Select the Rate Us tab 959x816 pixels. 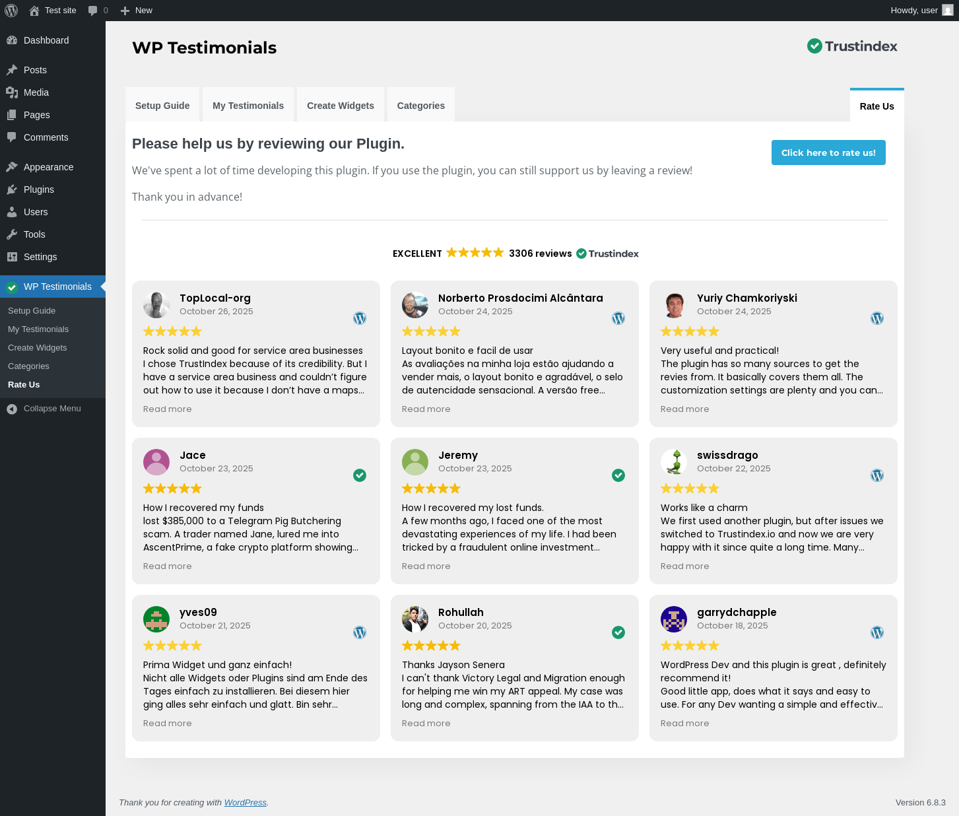[877, 106]
